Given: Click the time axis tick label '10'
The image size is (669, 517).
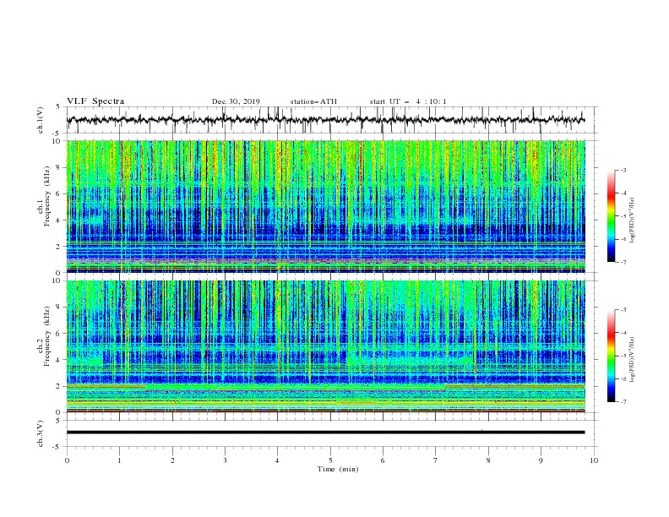Looking at the screenshot, I should click(594, 460).
